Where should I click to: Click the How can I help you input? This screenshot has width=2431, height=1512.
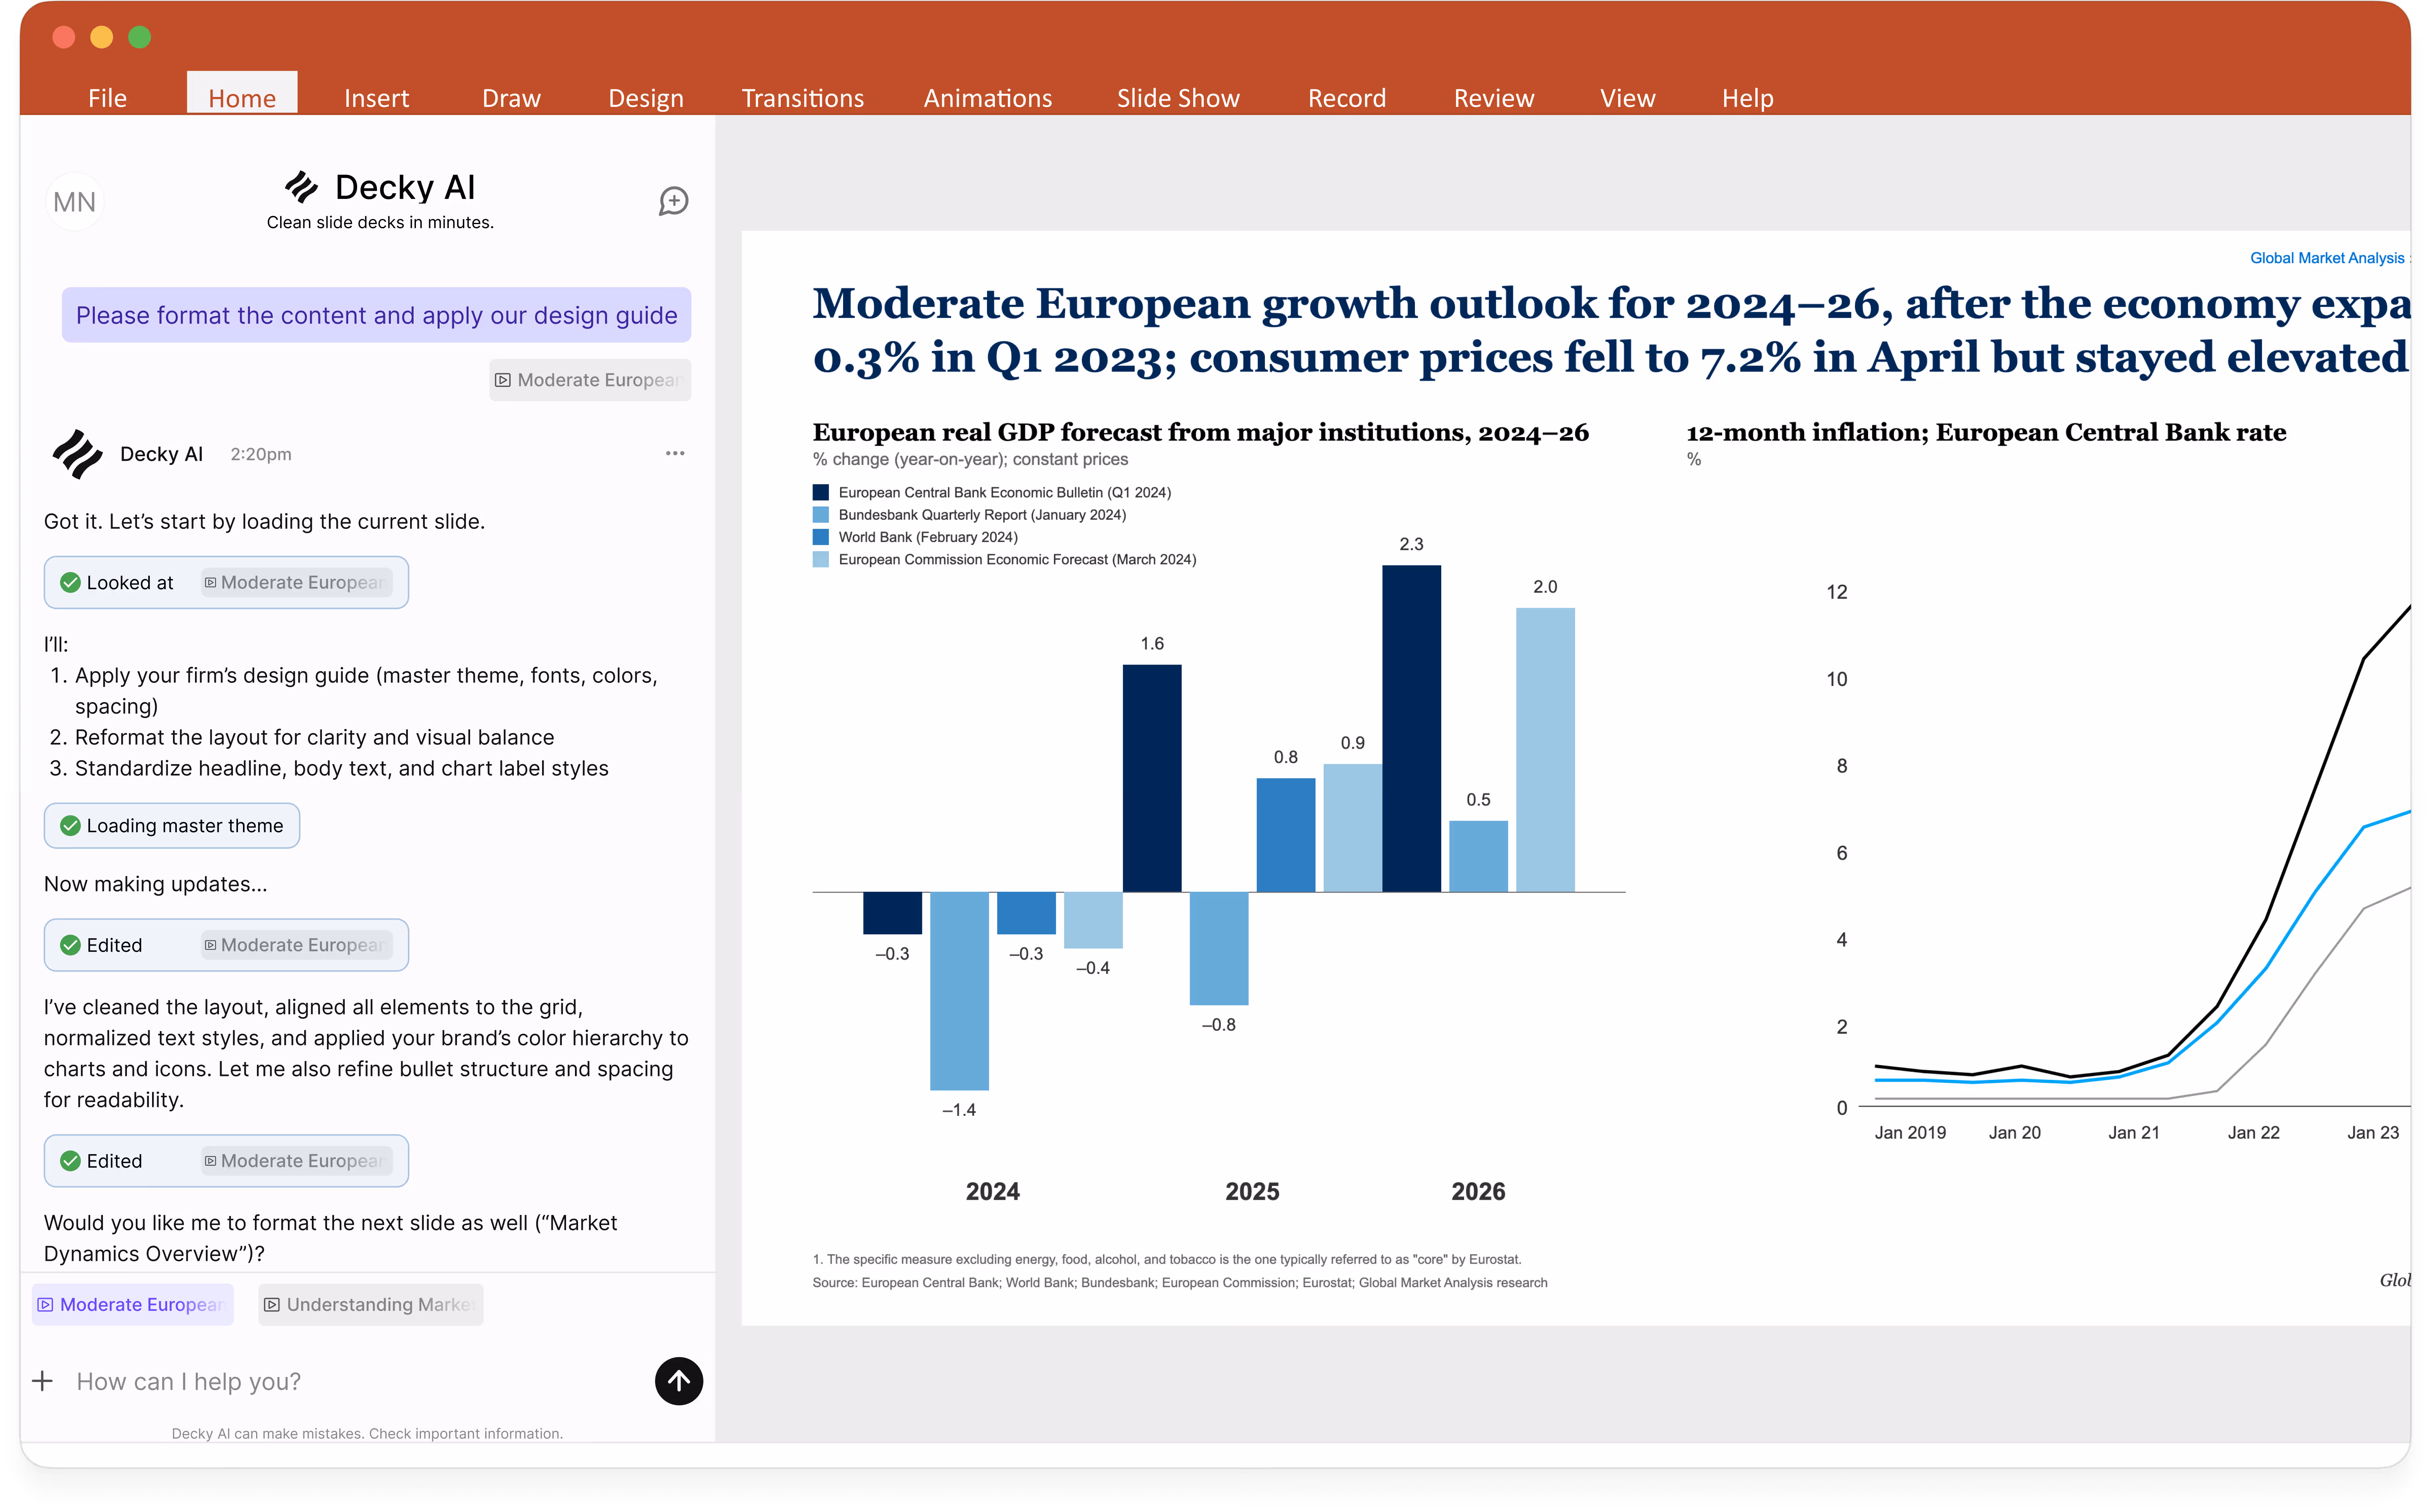pos(350,1381)
